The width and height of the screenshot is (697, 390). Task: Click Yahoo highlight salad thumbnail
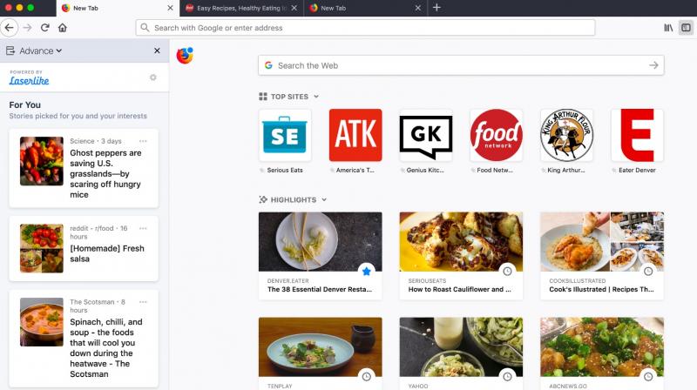click(x=461, y=347)
